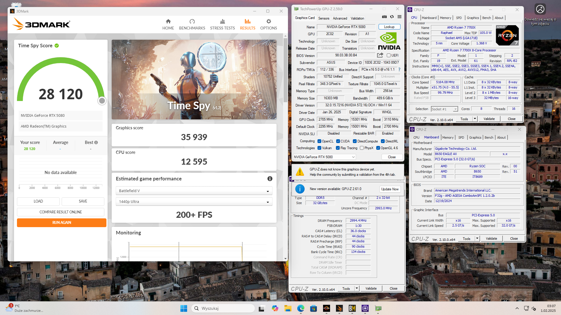Switch to the Advanced tab in GPU-Z

(340, 18)
